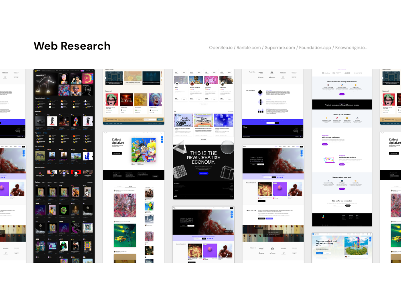Open the pink tree artwork in Foundation feed
401x301 pixels.
(125, 205)
